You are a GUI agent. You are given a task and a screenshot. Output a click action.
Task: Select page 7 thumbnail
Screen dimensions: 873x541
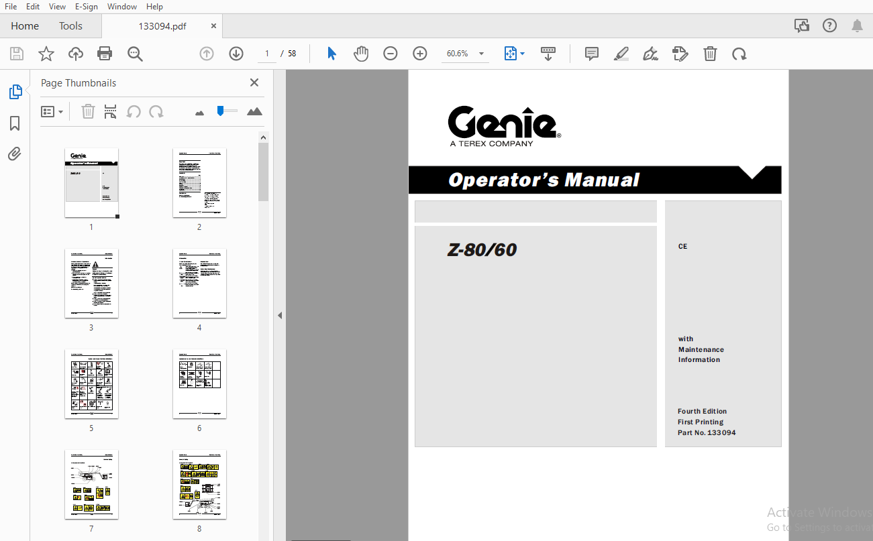pyautogui.click(x=91, y=485)
